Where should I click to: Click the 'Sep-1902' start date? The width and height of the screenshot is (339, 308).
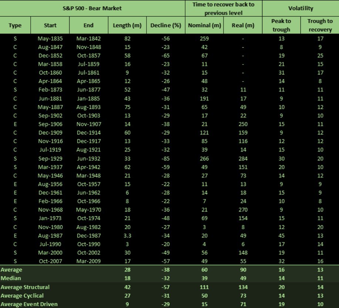coord(50,116)
